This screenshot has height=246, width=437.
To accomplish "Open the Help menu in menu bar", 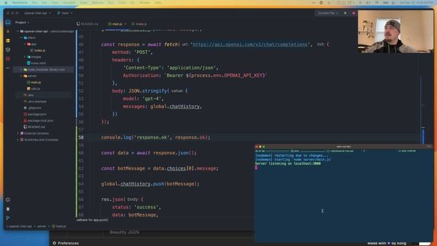I will click(158, 3).
